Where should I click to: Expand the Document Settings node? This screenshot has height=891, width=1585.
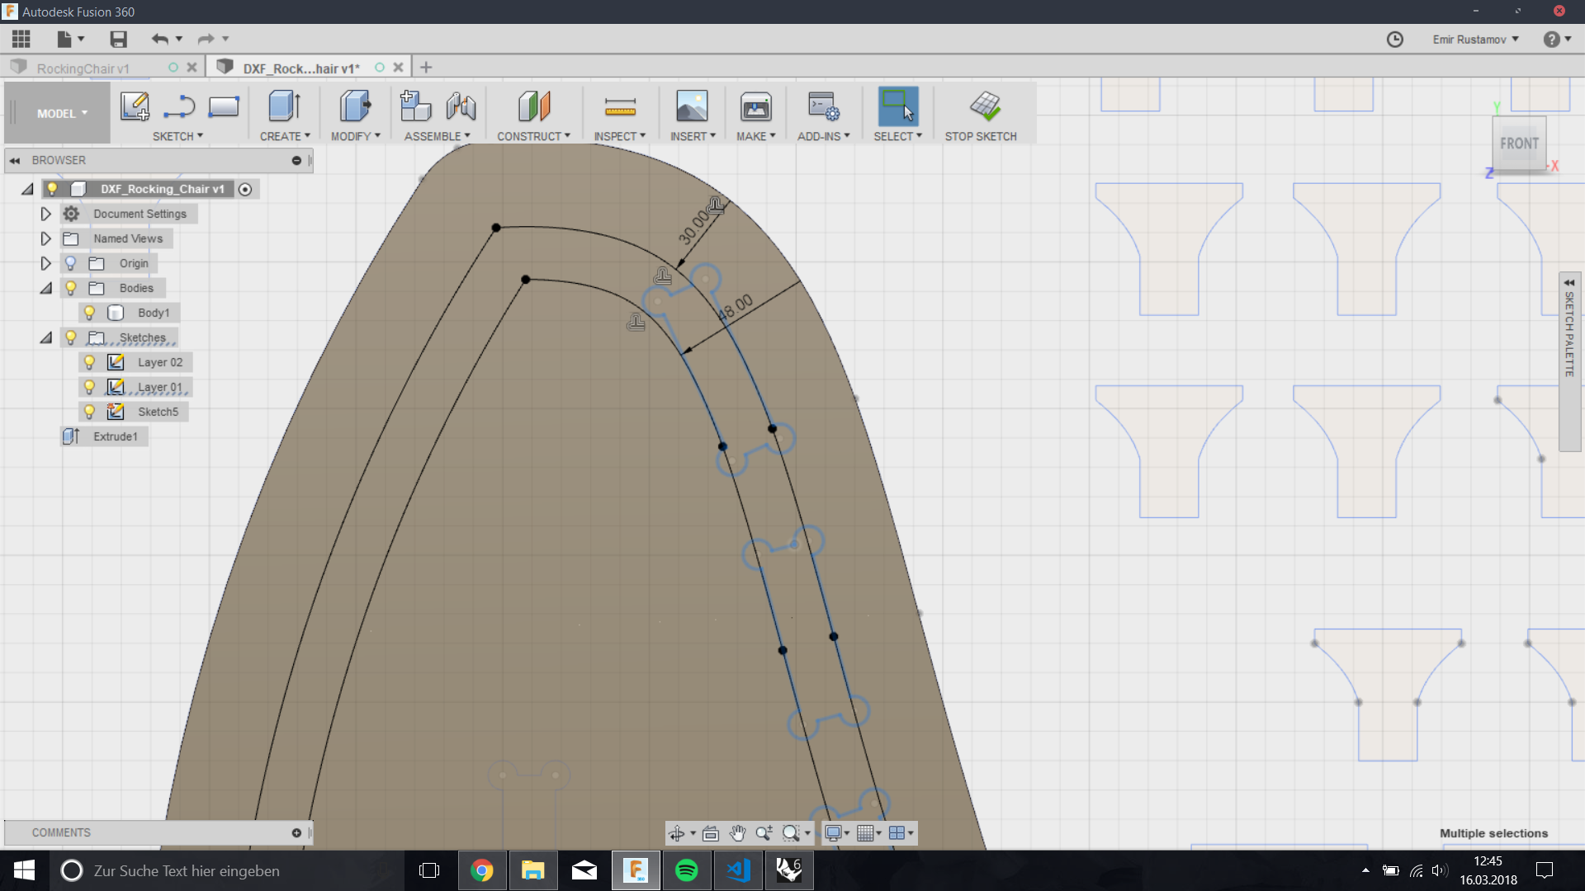46,214
